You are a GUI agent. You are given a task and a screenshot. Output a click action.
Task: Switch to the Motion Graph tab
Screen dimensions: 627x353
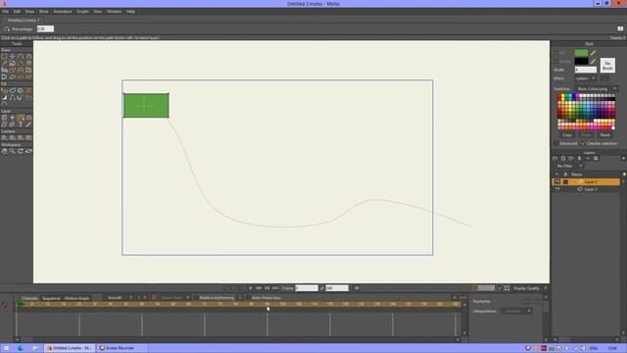(76, 298)
